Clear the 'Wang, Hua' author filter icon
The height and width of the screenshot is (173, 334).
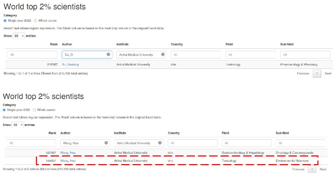click(x=106, y=143)
